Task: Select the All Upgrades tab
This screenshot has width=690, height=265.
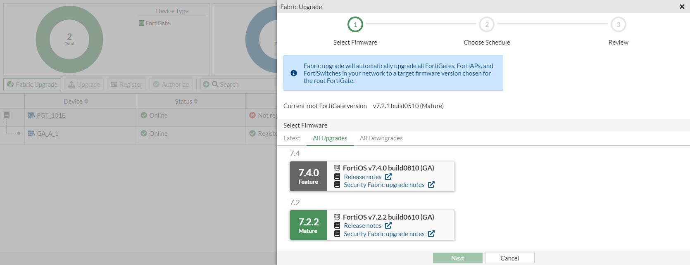Action: [x=330, y=138]
